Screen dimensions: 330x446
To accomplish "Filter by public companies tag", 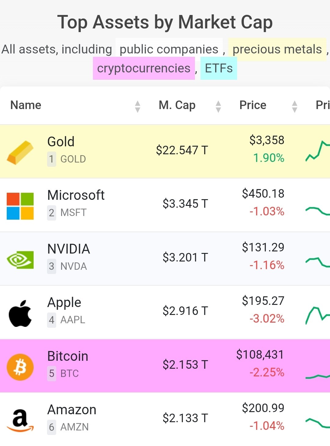I will (x=169, y=49).
